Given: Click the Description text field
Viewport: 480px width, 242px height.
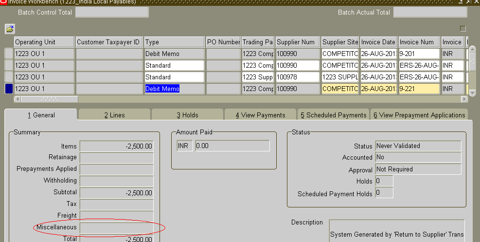Looking at the screenshot, I should point(397,231).
